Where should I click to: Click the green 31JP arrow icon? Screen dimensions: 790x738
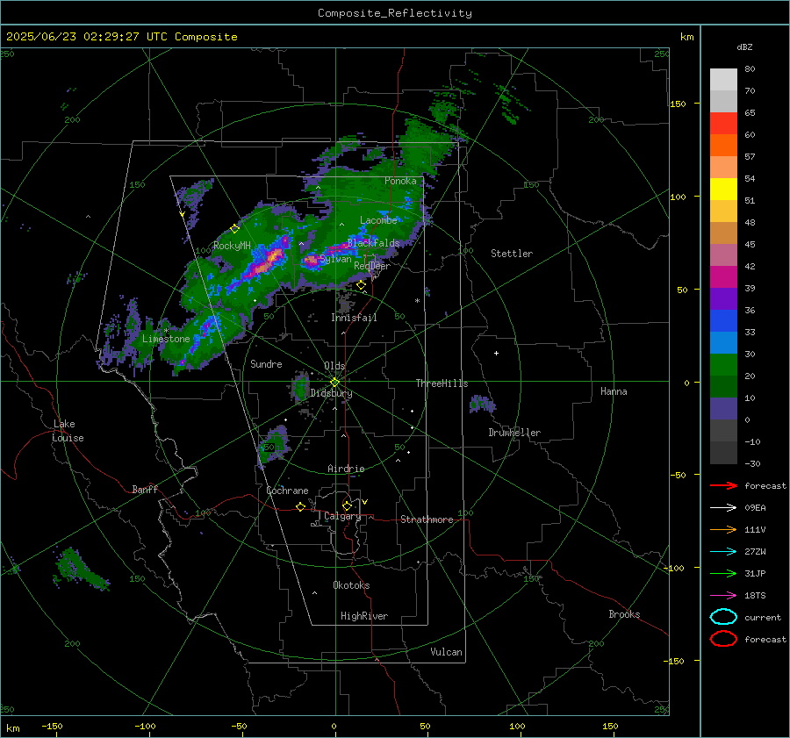(x=723, y=573)
